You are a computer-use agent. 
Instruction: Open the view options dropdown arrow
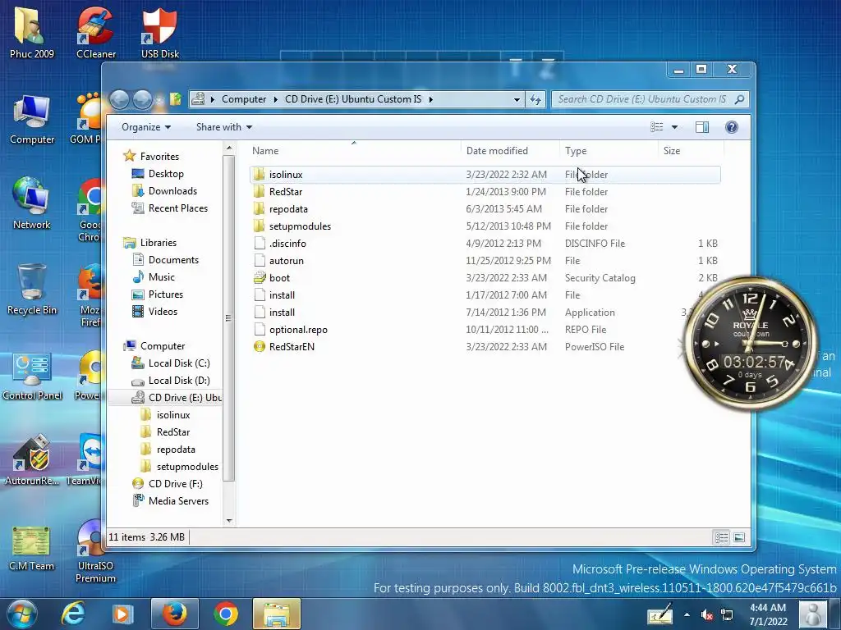(x=675, y=127)
